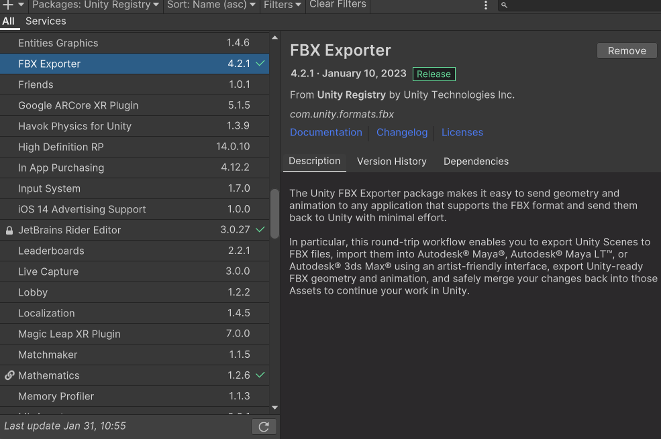Viewport: 661px width, 439px height.
Task: Select the Havok Physics for Unity package
Action: tap(134, 126)
